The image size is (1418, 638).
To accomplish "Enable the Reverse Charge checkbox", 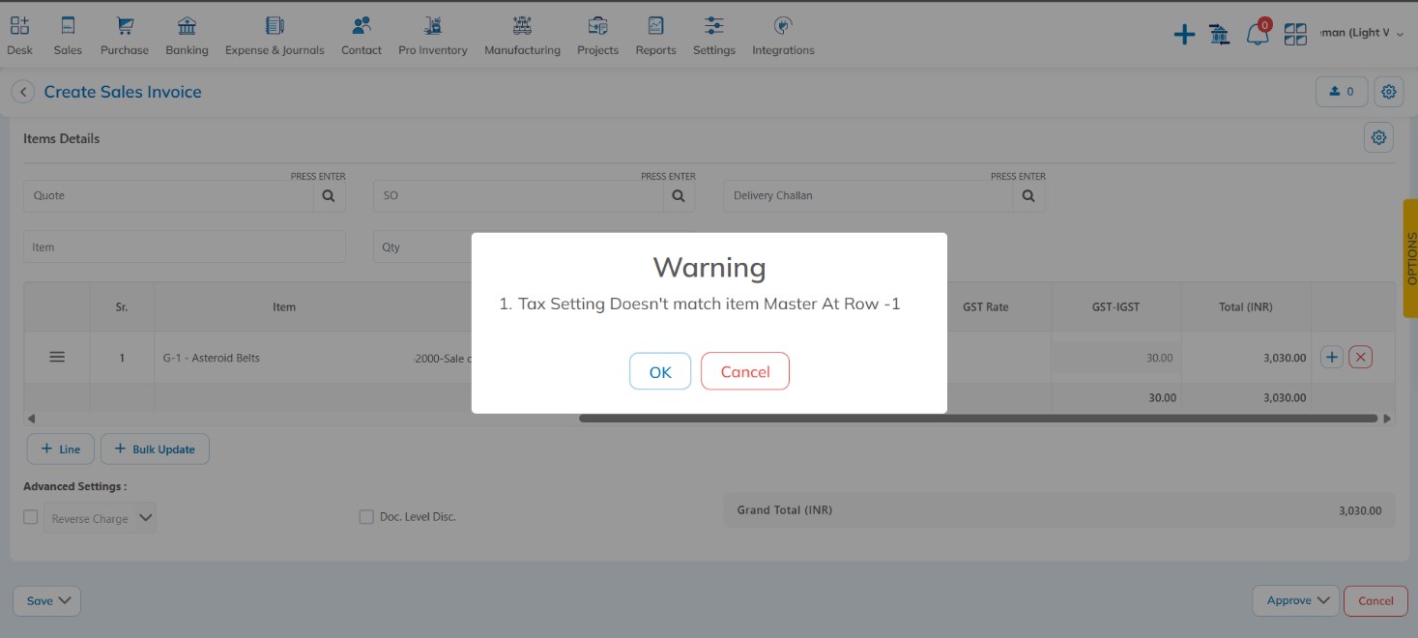I will [31, 517].
